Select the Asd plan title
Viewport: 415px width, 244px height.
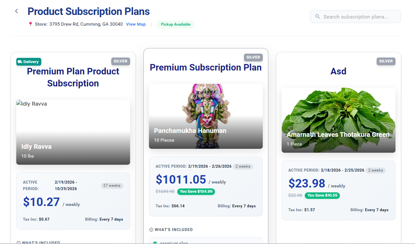[338, 71]
